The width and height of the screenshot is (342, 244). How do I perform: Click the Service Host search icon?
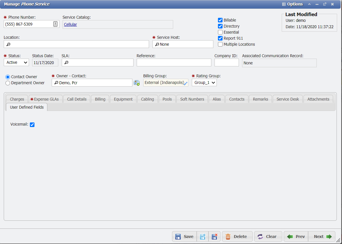click(158, 44)
